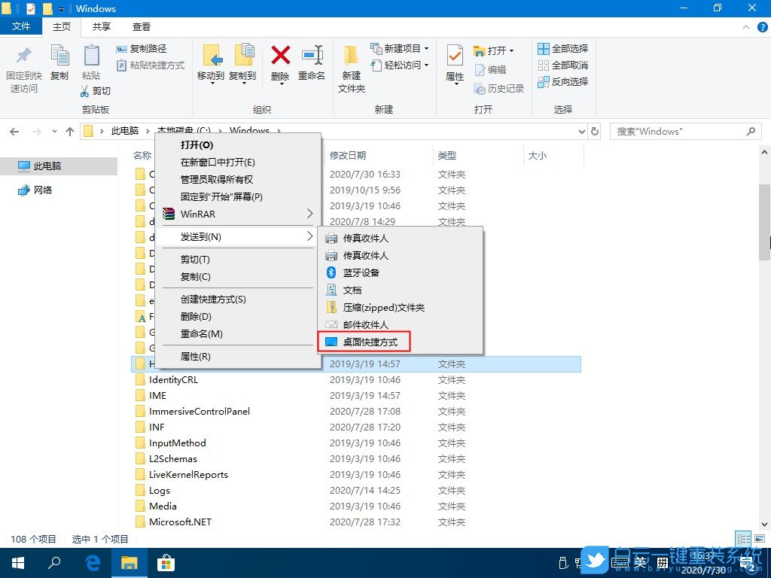Refresh the folder with the refresh button
The width and height of the screenshot is (771, 578).
[595, 131]
